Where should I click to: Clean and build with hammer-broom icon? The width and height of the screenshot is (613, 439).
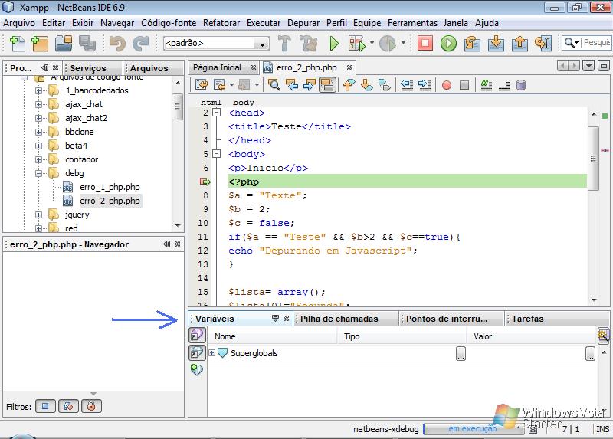[309, 43]
